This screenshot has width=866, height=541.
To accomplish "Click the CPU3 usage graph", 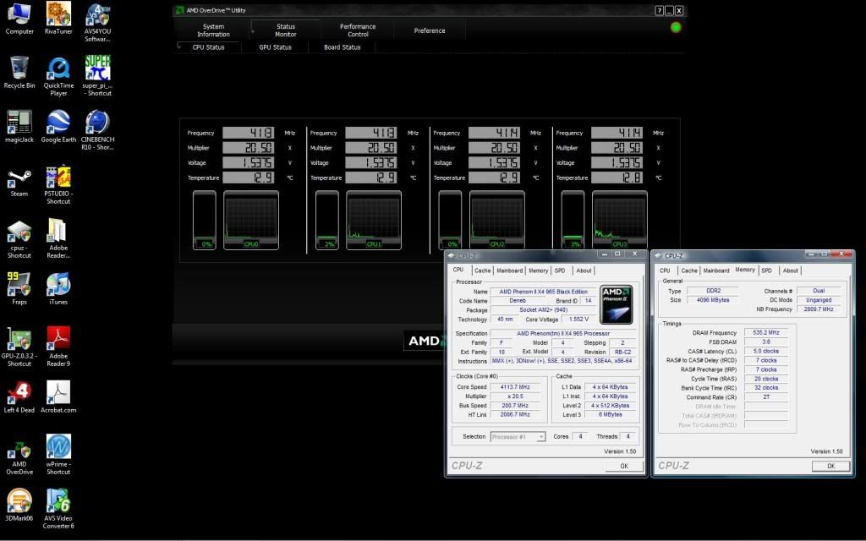I will [x=620, y=221].
